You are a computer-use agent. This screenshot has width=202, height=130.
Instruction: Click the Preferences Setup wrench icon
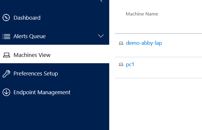(6, 74)
